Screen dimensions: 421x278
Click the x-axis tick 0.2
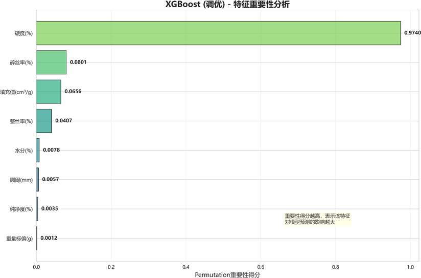coord(111,267)
